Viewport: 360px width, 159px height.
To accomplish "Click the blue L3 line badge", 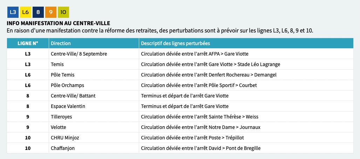I will (x=13, y=12).
